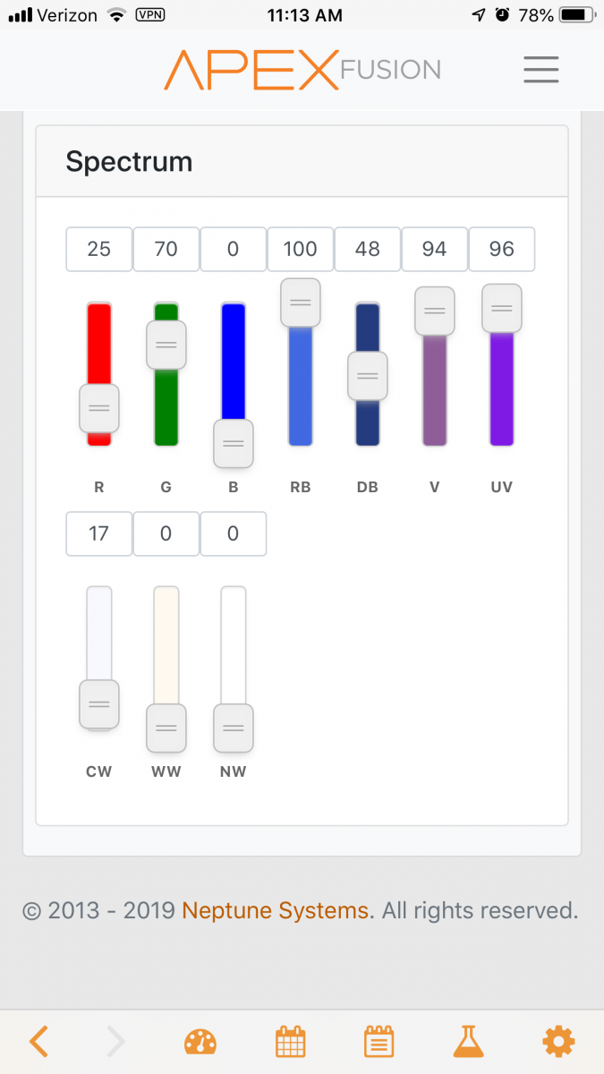This screenshot has height=1074, width=604.
Task: Click the Apex Fusion logo
Action: tap(302, 70)
